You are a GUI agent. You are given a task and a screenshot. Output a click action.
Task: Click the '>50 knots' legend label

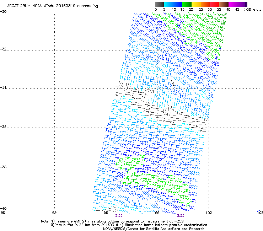(253, 10)
